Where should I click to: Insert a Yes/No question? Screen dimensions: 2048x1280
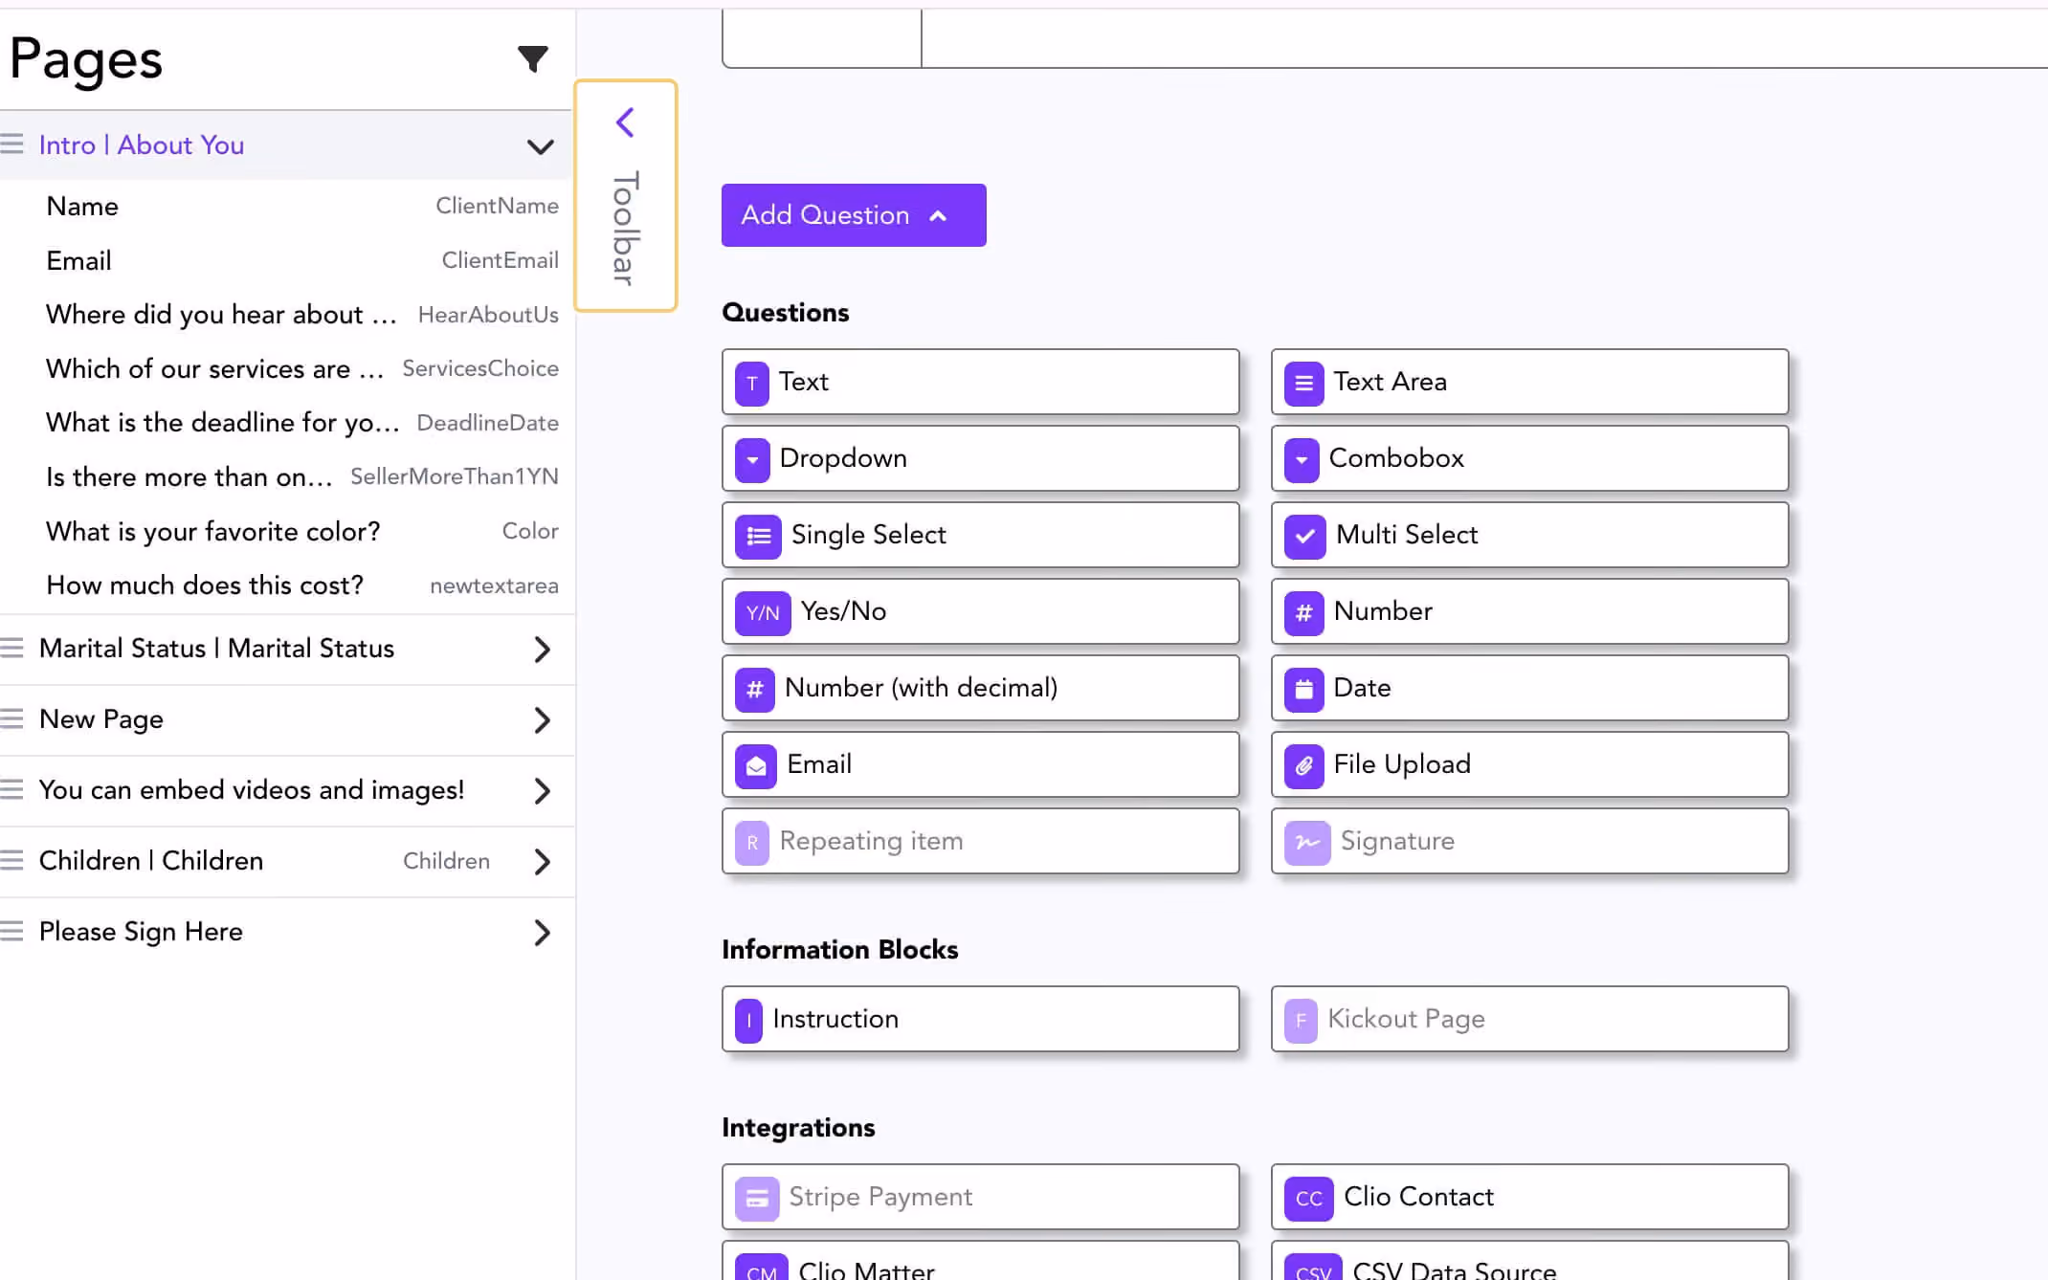point(980,611)
